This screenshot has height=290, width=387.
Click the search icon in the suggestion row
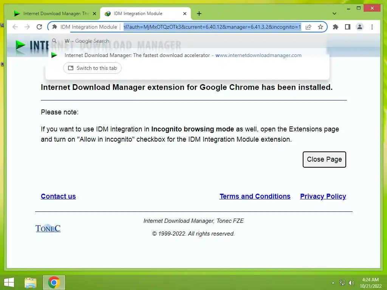point(54,41)
